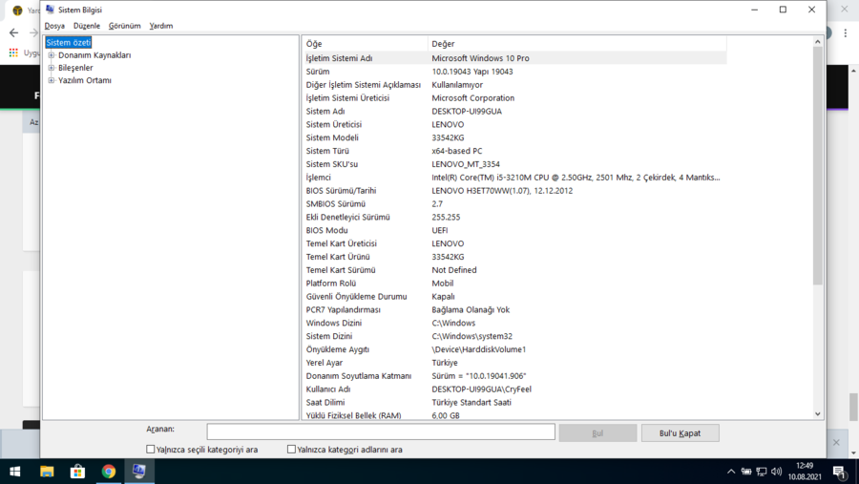The height and width of the screenshot is (484, 859).
Task: Click the Intel Core i5-3210M processor value
Action: pyautogui.click(x=576, y=178)
